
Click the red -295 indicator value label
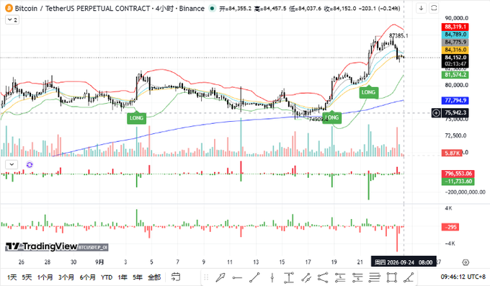(x=450, y=227)
